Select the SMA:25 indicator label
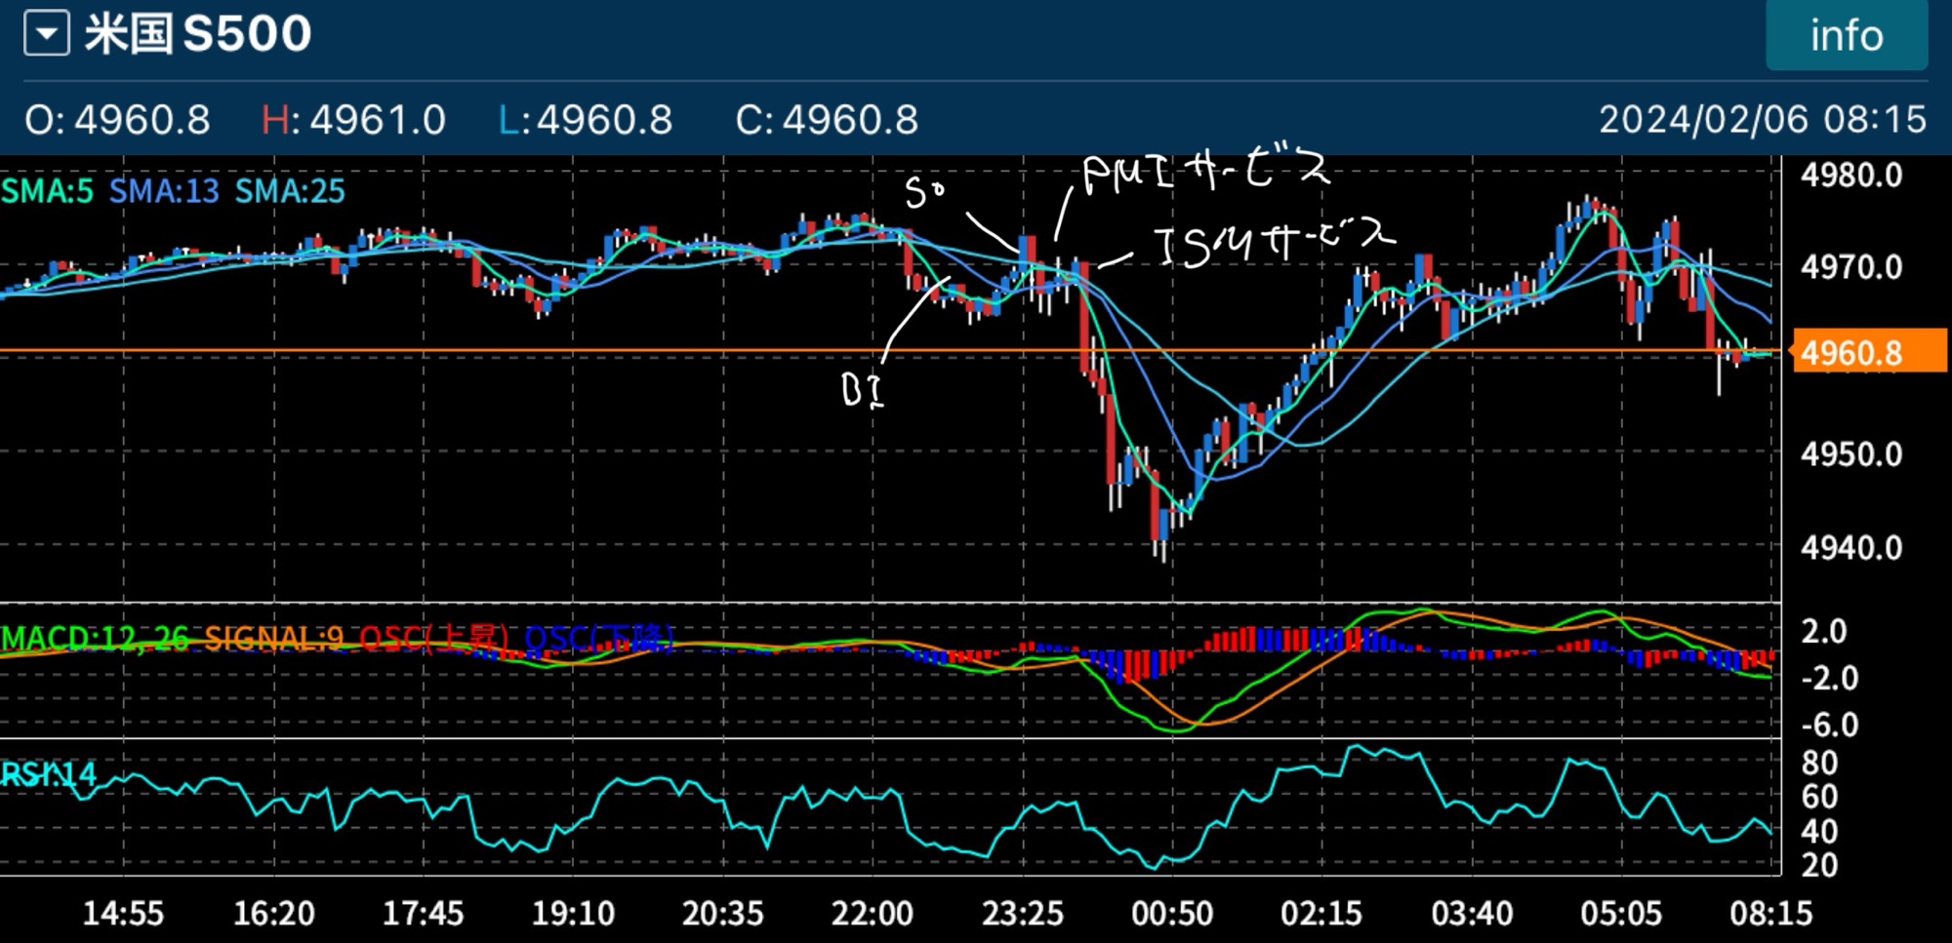 (290, 191)
